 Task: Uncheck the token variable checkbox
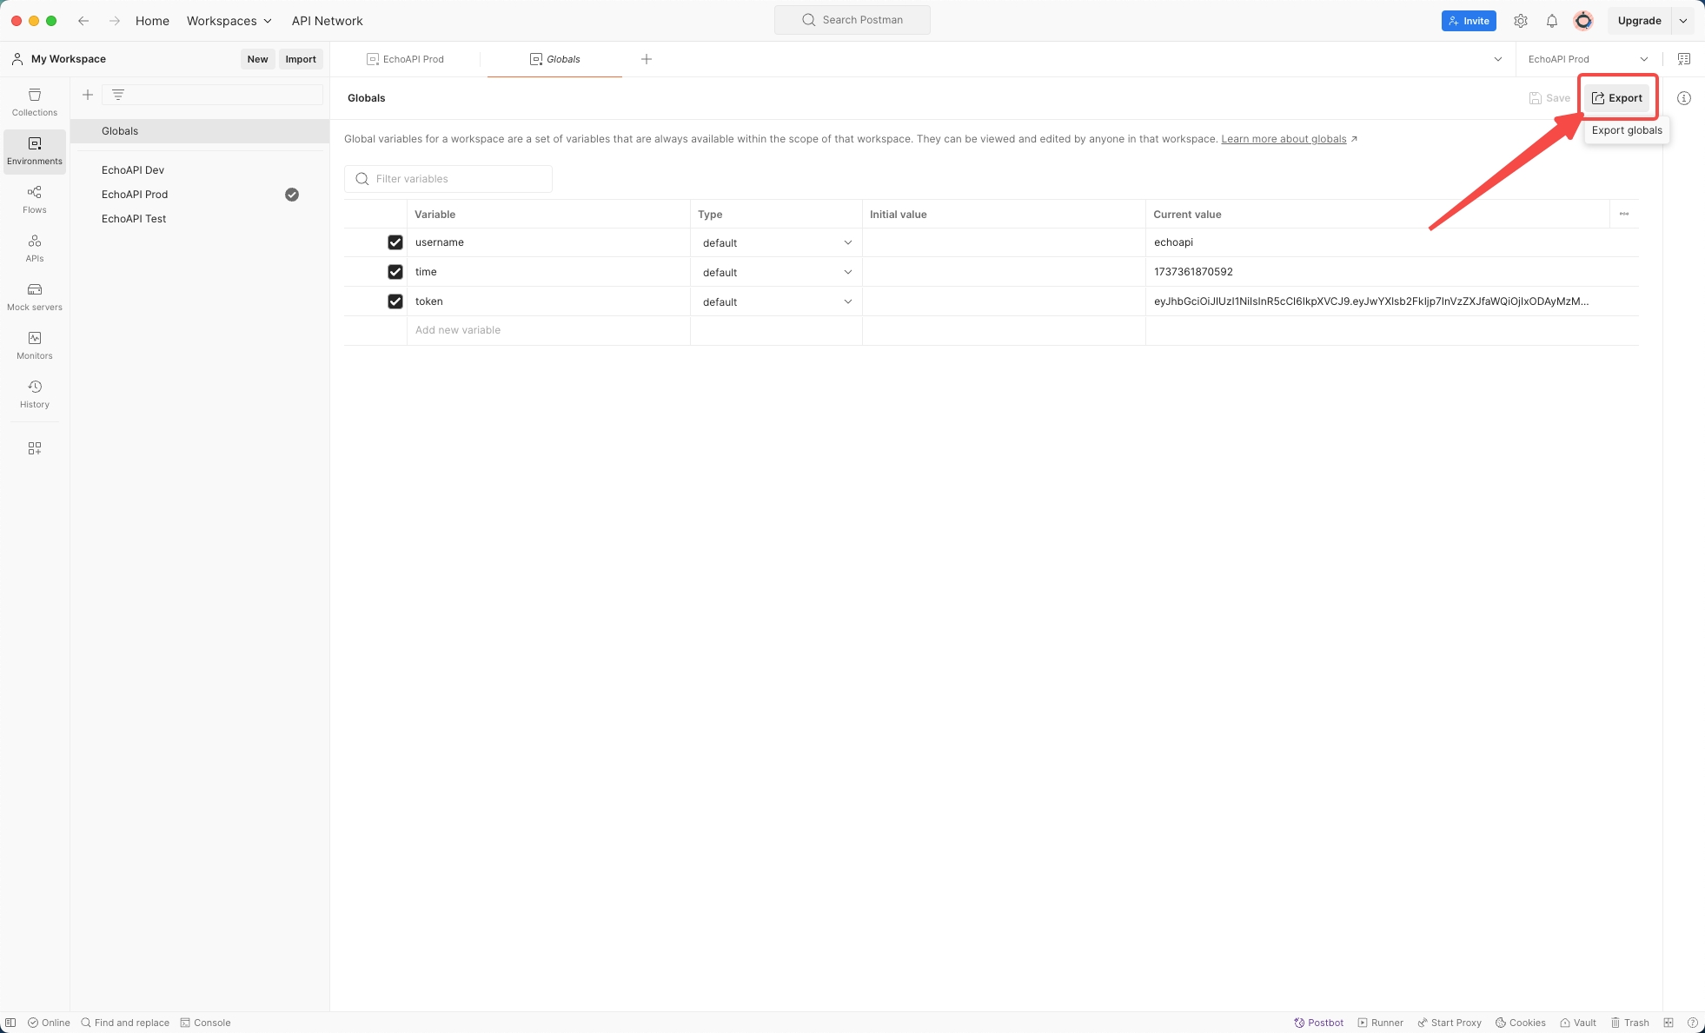click(395, 301)
